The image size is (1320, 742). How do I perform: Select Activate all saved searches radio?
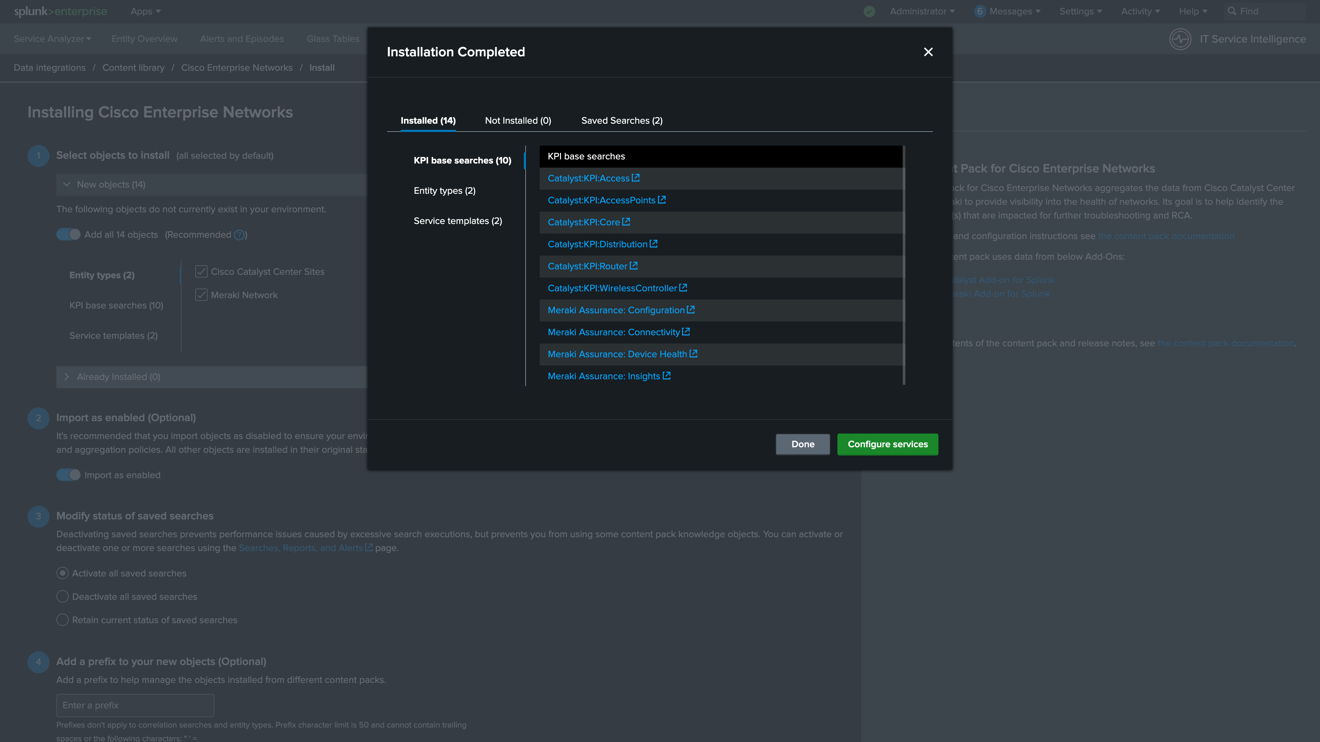click(63, 573)
